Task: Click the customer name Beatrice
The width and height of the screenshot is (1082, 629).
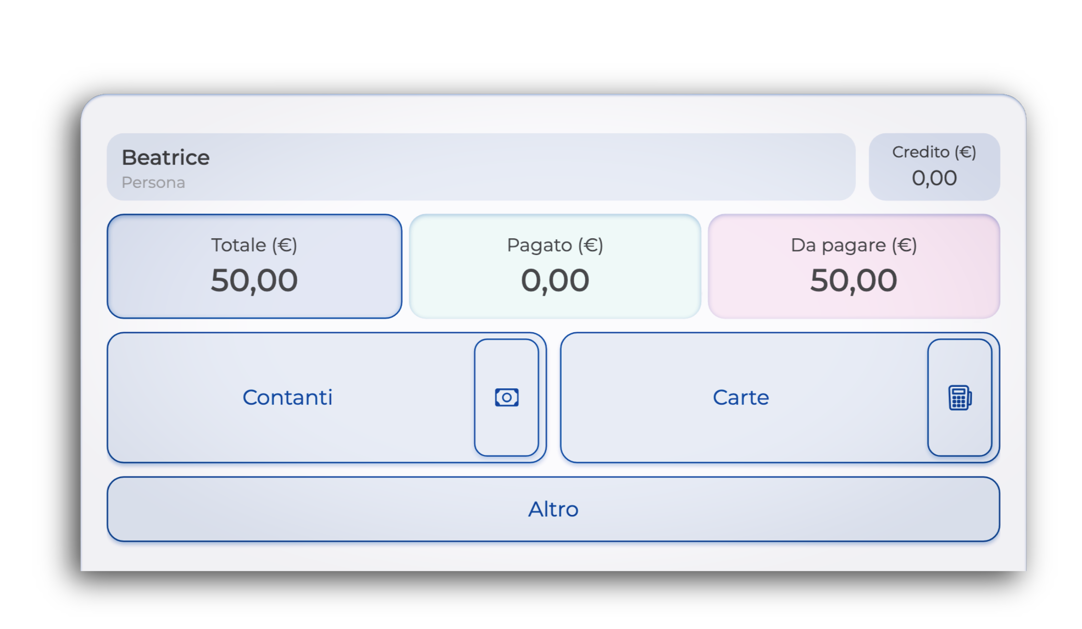Action: point(166,158)
